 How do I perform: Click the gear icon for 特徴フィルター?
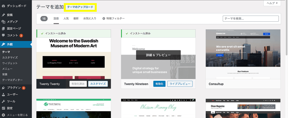pos(104,18)
